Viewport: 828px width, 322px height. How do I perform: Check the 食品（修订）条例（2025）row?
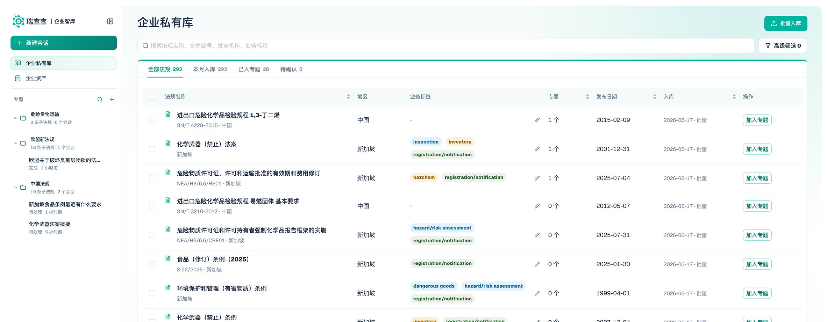[152, 264]
